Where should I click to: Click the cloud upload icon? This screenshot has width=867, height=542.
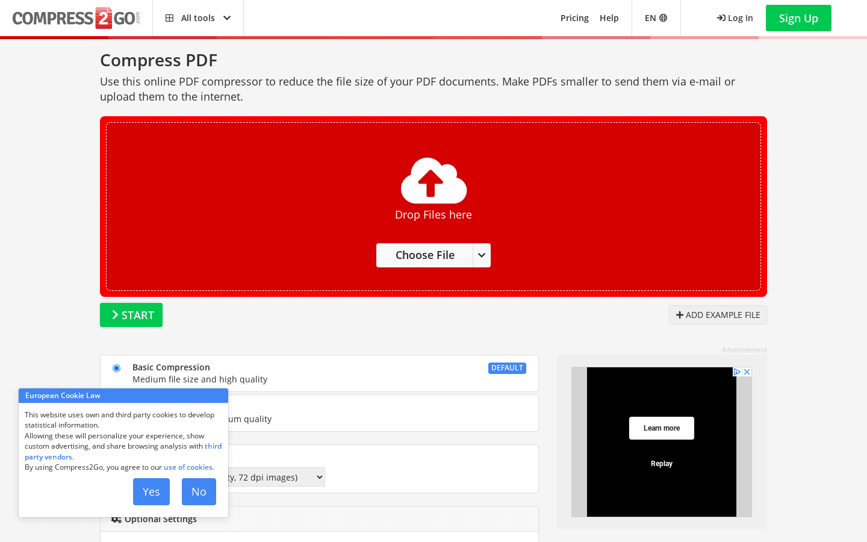[433, 179]
